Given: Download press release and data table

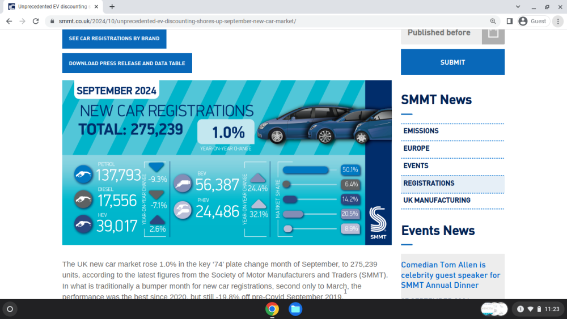Looking at the screenshot, I should coord(127,63).
